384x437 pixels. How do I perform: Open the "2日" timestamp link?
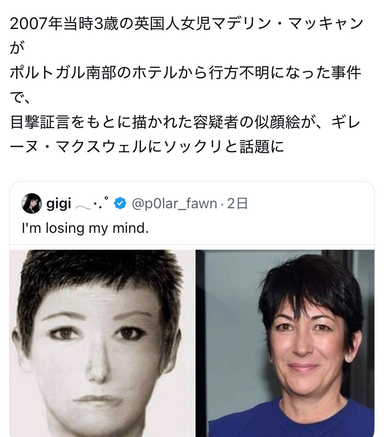click(x=238, y=204)
